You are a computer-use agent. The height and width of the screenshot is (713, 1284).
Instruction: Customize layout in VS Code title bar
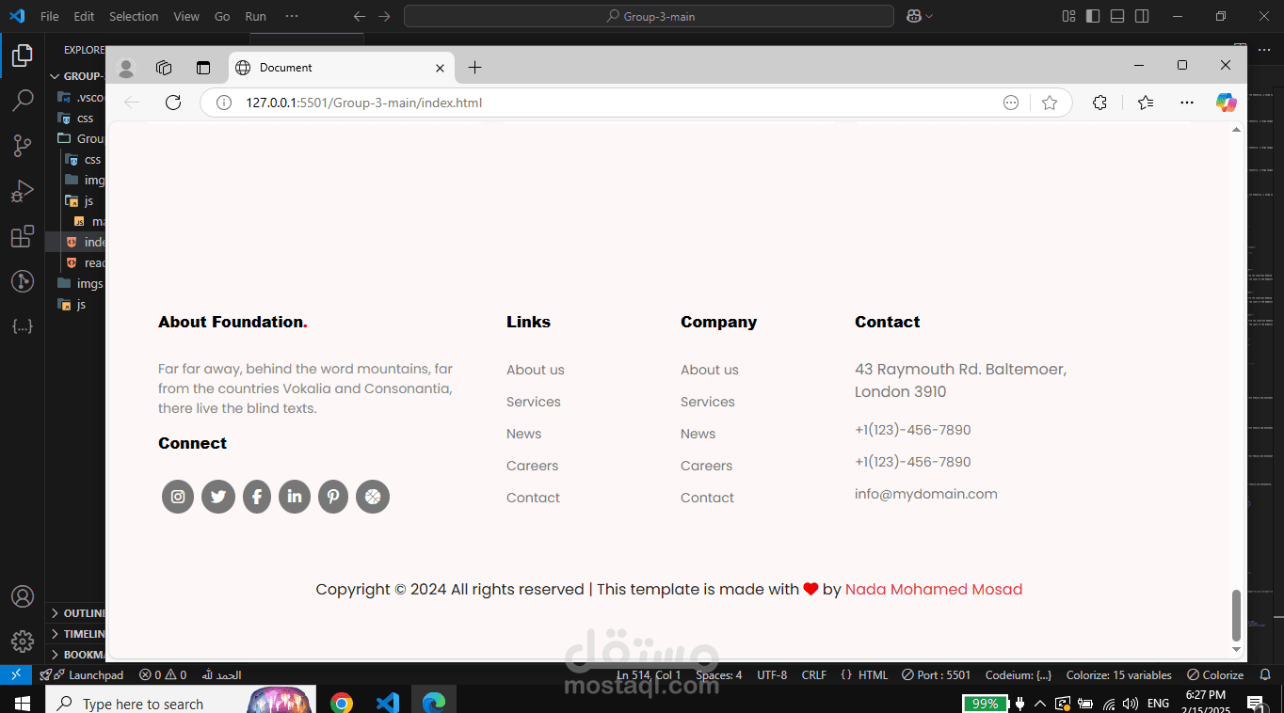1068,16
